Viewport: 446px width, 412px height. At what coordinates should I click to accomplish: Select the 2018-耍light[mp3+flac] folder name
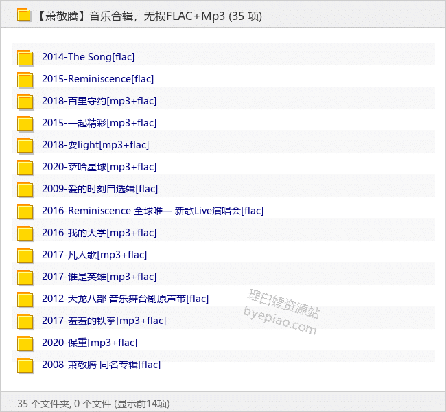point(95,145)
